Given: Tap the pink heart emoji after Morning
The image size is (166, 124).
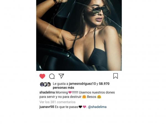Looking at the screenshot, I should (x=70, y=92).
